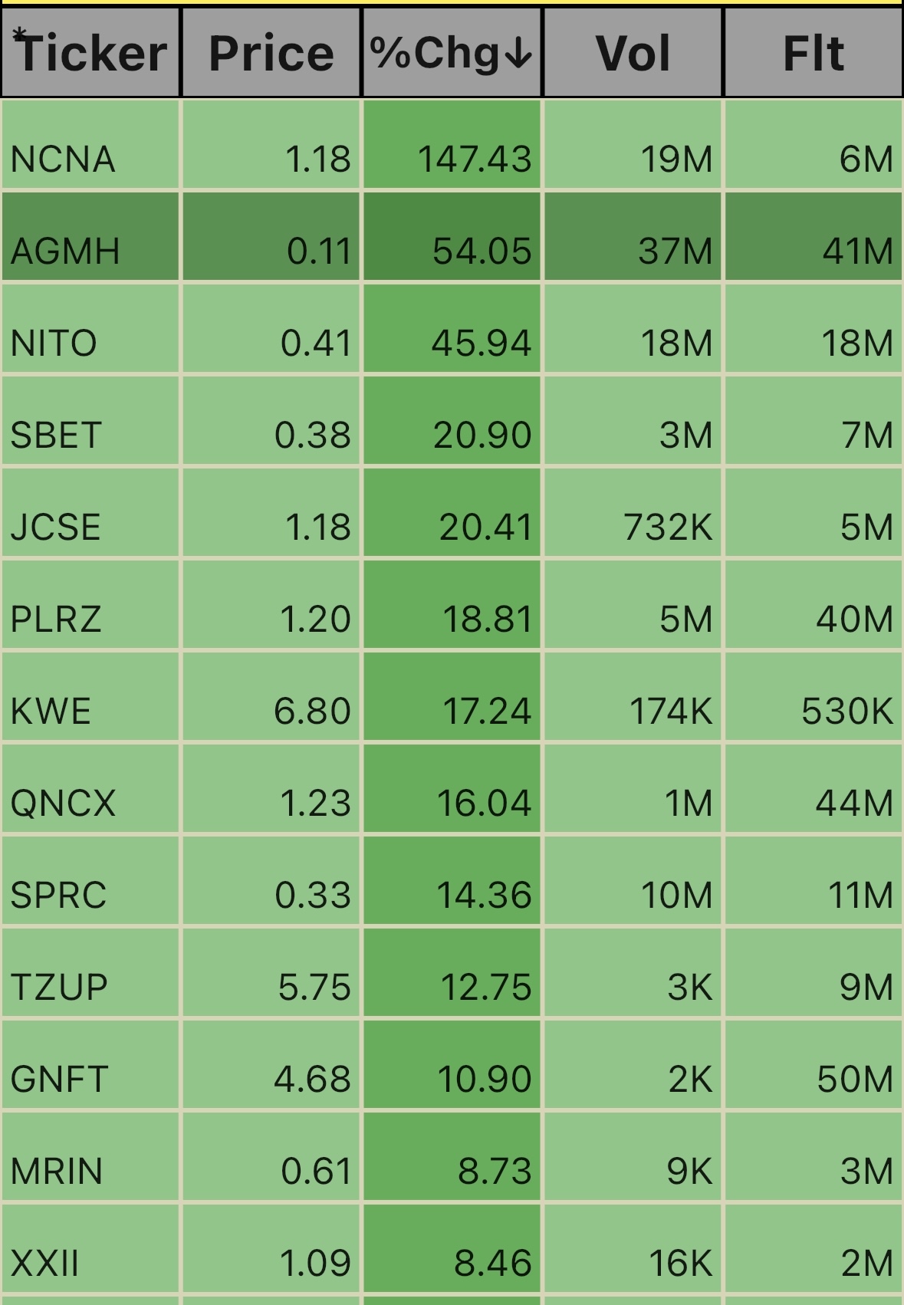The image size is (904, 1305).
Task: Click NCNA's 147.43 percent change cell
Action: [452, 145]
